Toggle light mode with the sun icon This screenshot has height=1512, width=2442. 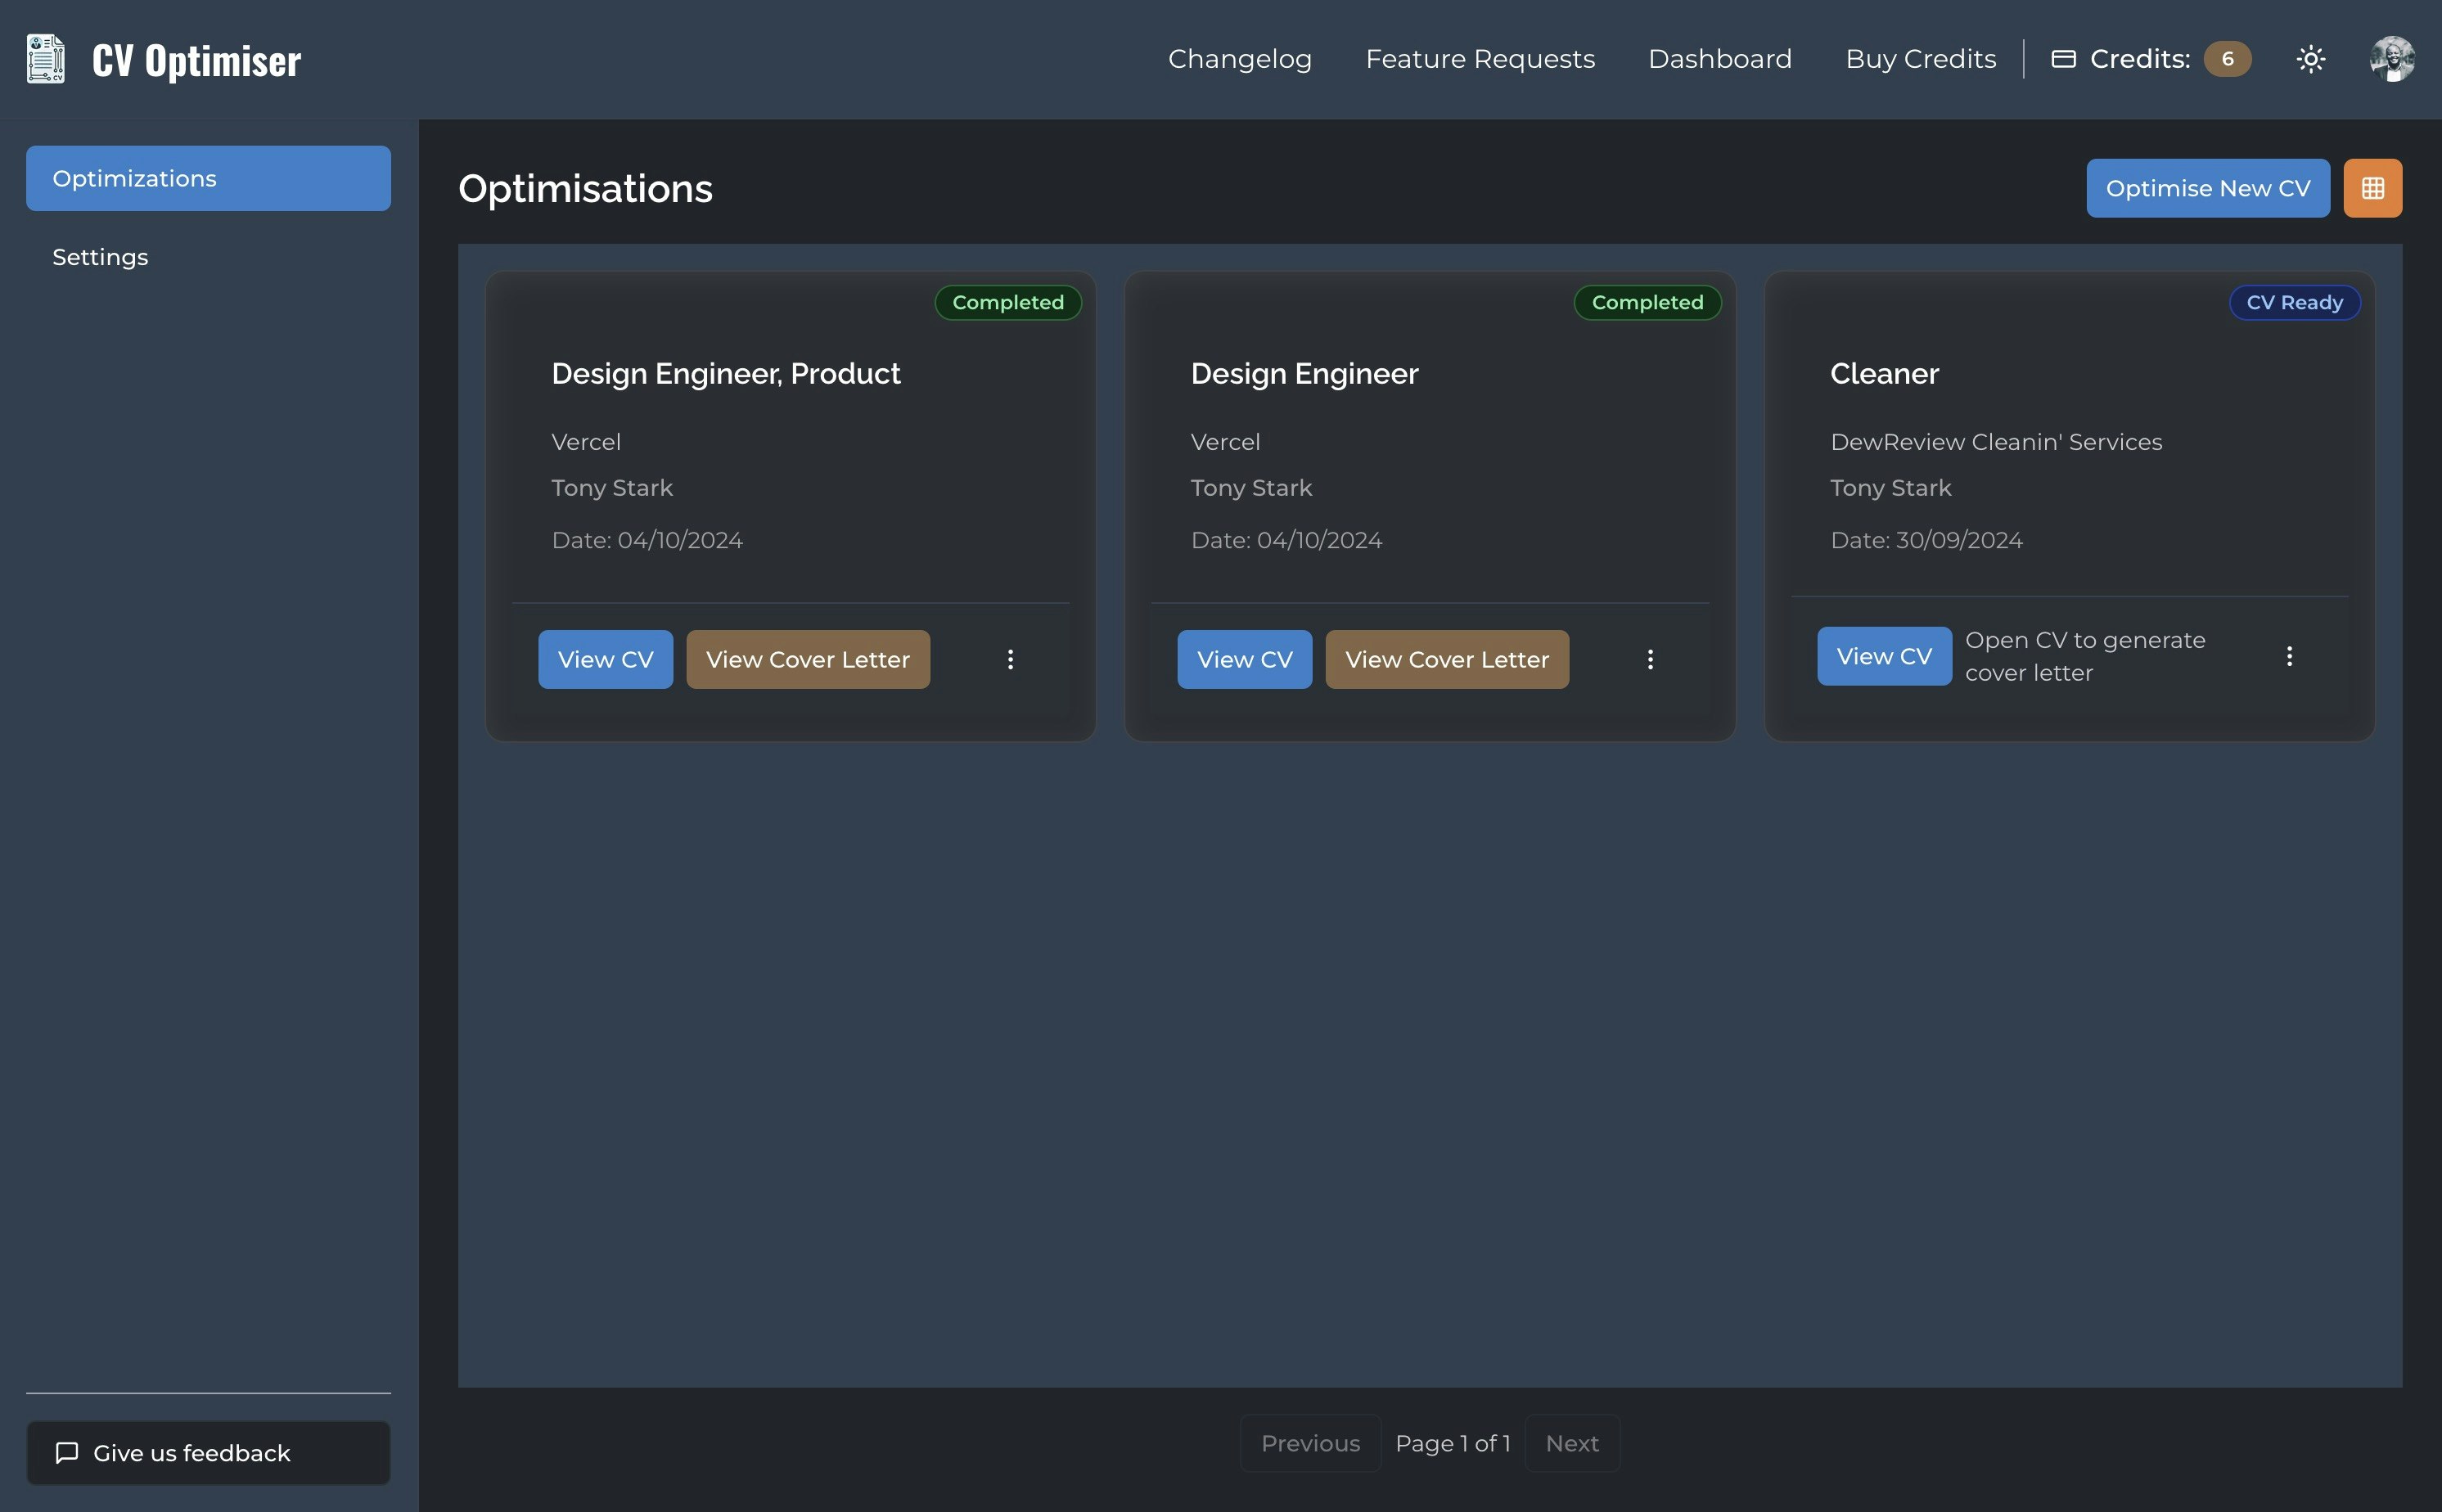pyautogui.click(x=2311, y=59)
